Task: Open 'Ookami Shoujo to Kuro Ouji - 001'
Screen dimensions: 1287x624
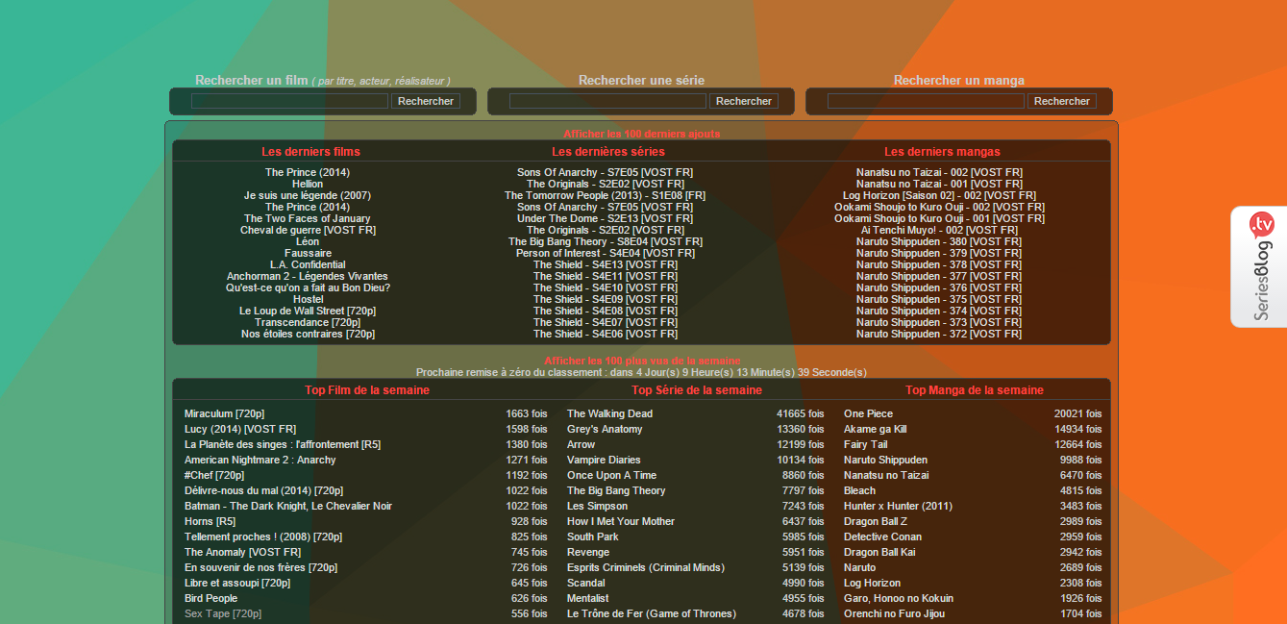Action: 939,218
